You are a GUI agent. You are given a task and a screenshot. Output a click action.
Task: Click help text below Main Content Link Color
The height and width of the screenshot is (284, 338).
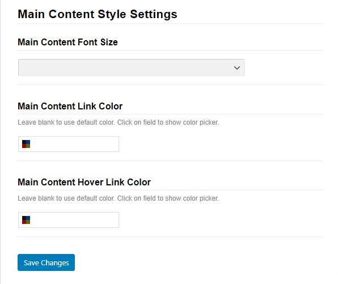coord(118,122)
